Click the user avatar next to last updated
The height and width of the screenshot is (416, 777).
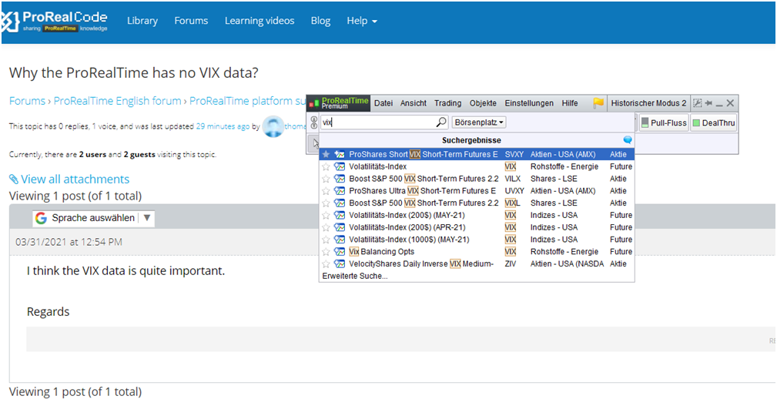[273, 126]
